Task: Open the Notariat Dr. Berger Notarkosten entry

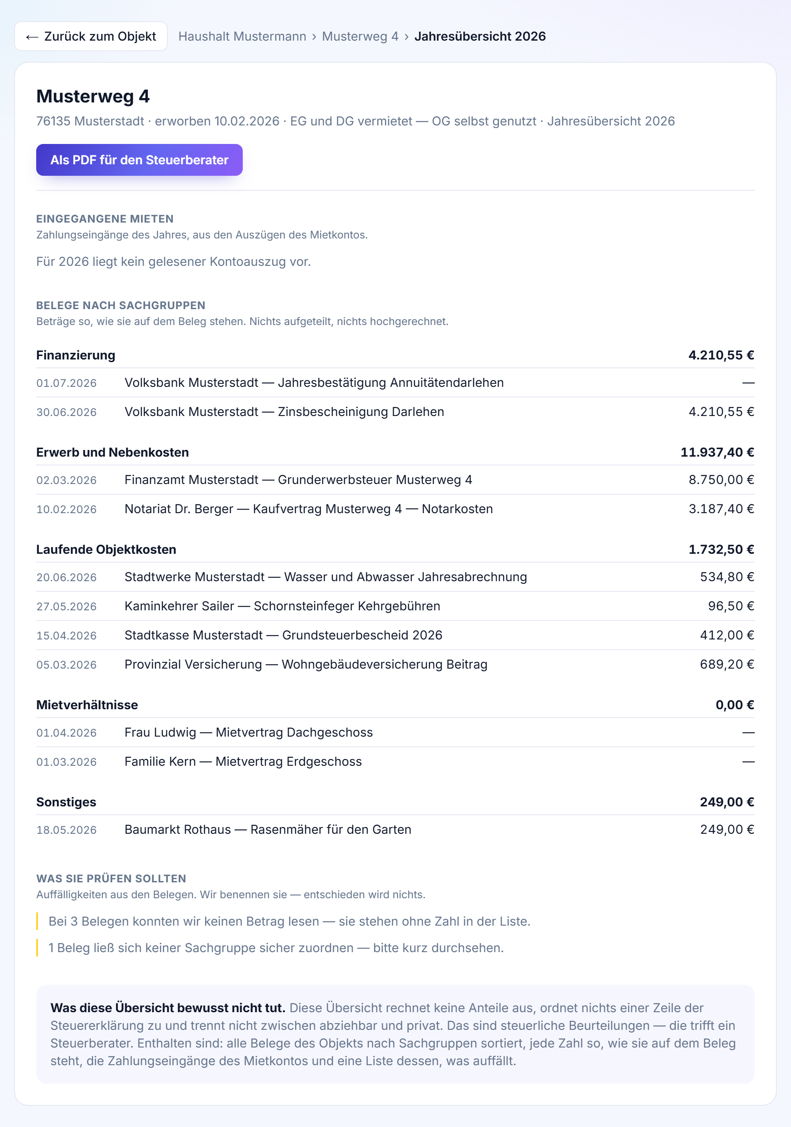Action: pyautogui.click(x=395, y=509)
